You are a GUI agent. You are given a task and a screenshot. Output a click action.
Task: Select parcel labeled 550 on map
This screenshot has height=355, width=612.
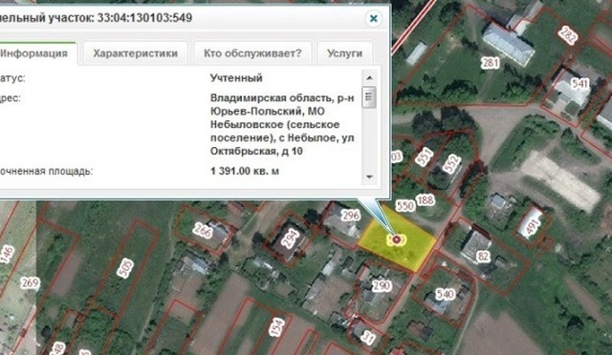[x=404, y=205]
